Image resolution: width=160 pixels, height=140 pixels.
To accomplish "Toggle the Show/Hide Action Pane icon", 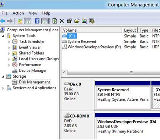I will [x=45, y=21].
